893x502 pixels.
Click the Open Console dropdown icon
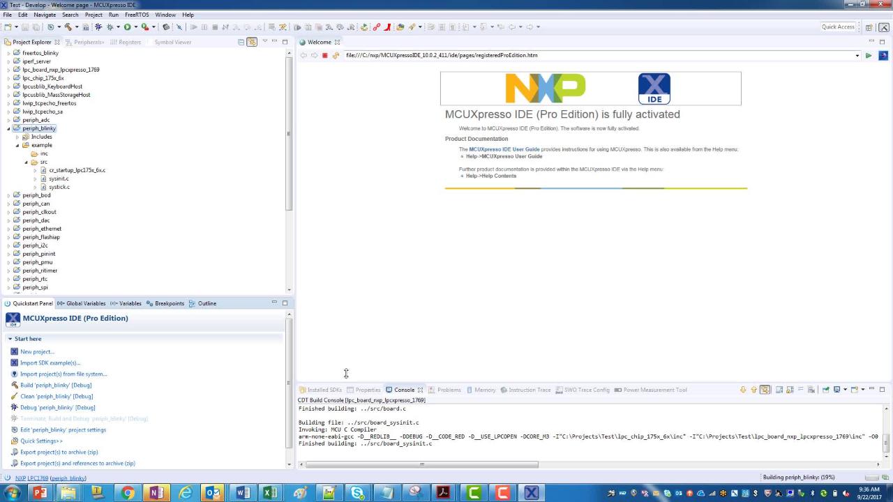click(x=864, y=390)
